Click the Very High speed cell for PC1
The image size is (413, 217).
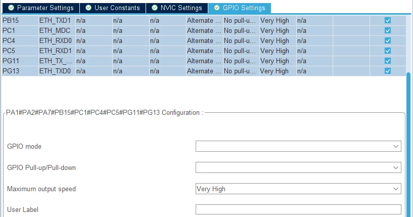click(278, 30)
